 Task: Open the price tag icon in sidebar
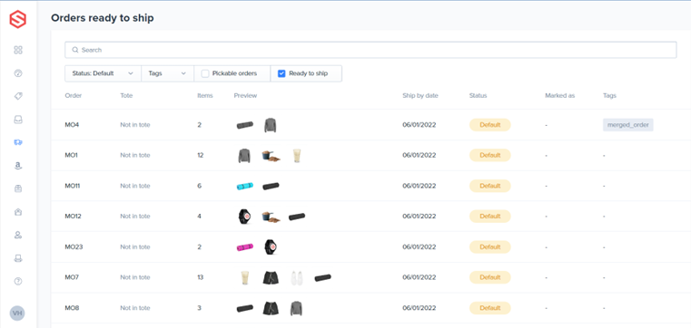tap(18, 96)
